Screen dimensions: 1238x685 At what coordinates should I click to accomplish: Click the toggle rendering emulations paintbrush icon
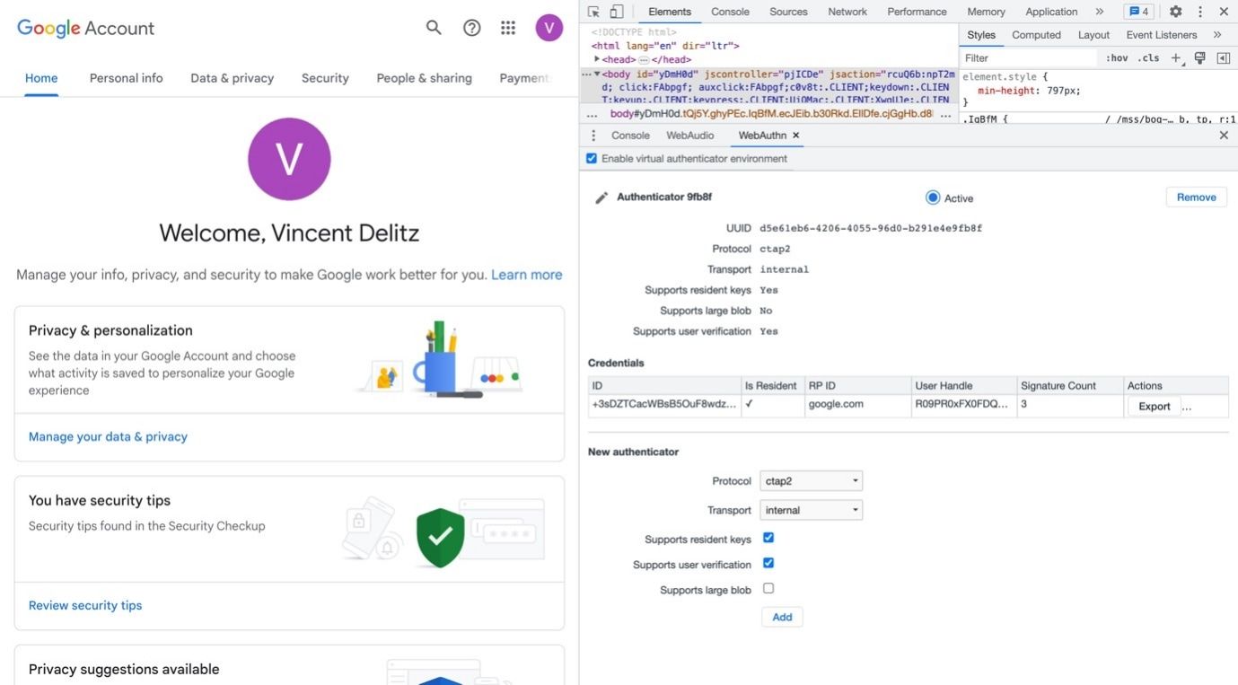(1199, 58)
